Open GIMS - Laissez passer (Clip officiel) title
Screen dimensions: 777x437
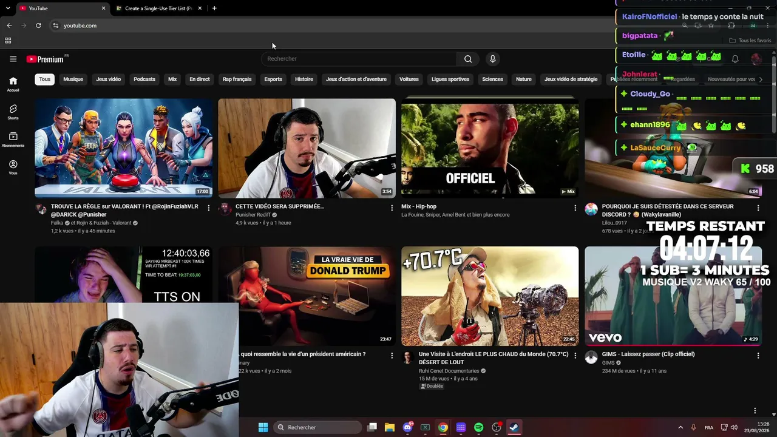pyautogui.click(x=648, y=354)
